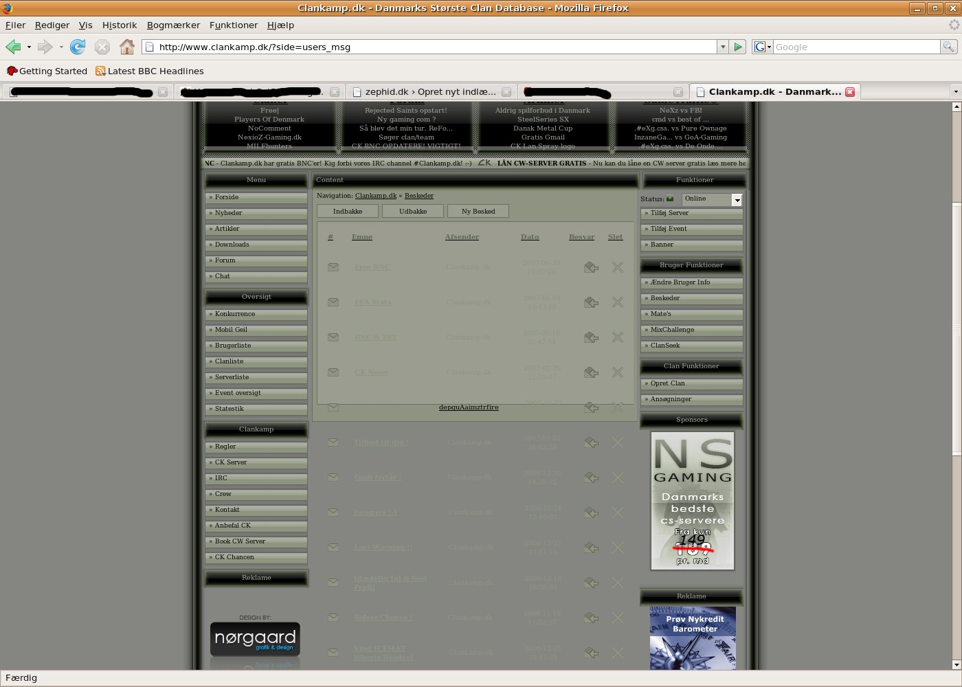
Task: Click the nørgaard design logo
Action: coord(255,640)
